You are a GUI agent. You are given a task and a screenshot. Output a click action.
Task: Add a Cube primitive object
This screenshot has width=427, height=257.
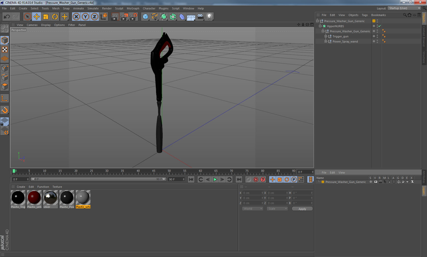coord(145,17)
